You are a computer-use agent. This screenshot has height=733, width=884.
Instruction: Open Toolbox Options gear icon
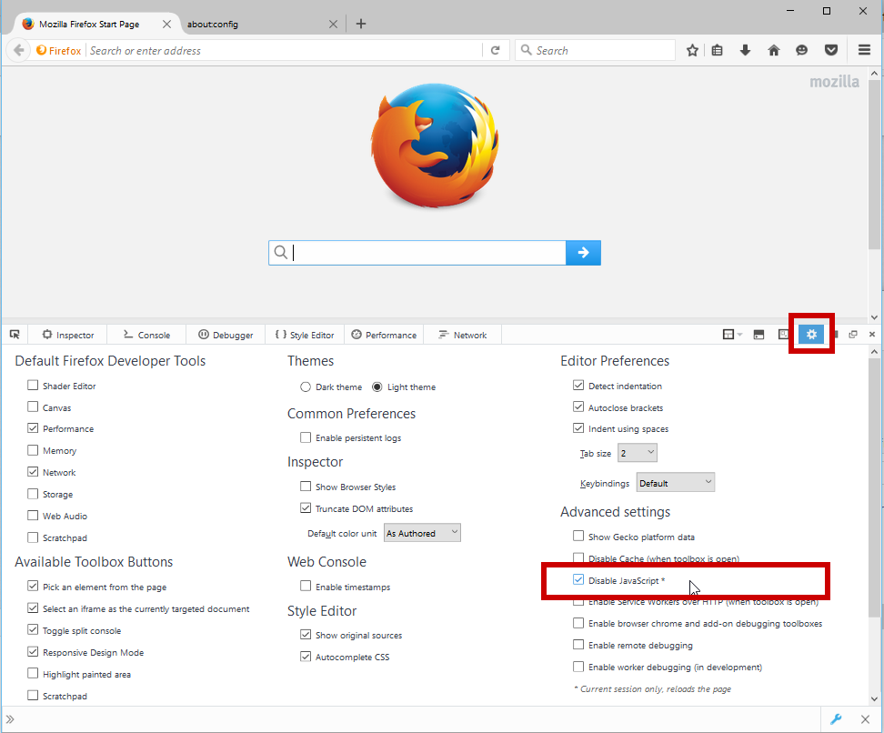811,335
